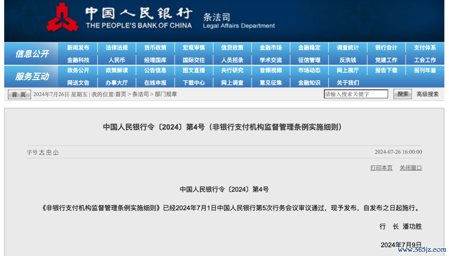Viewport: 449px width, 256px height.
Task: Open 高级搜索 advanced search
Action: (427, 94)
